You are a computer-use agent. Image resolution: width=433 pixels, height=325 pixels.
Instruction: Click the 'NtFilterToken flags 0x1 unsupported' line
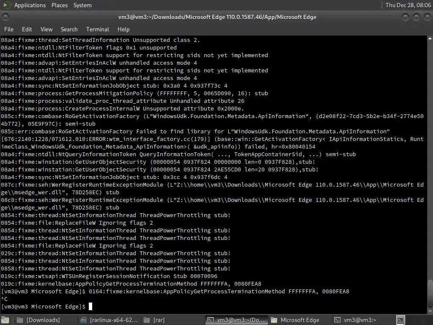89,47
